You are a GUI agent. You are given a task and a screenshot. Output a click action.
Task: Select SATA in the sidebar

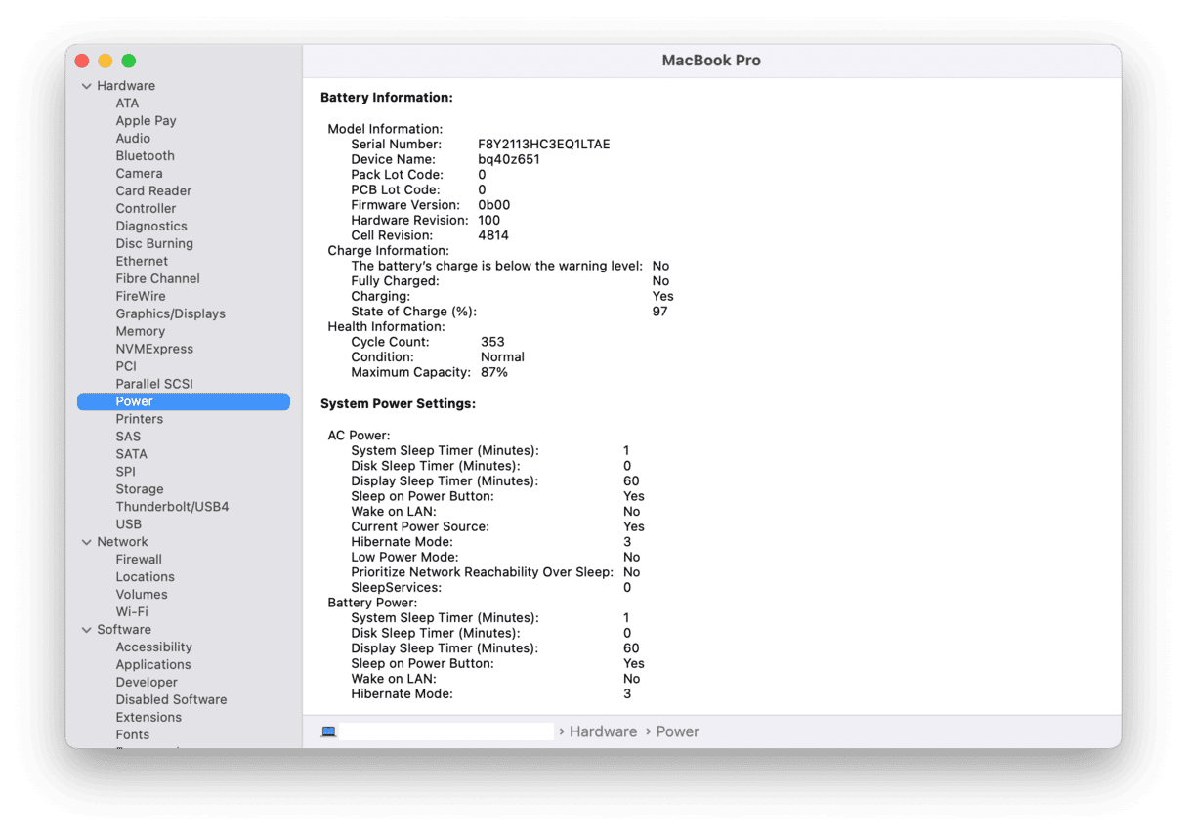click(x=132, y=455)
